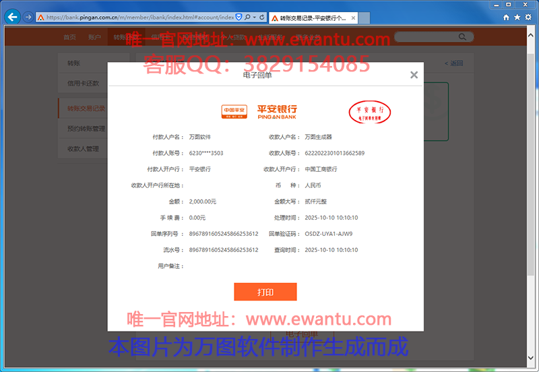This screenshot has width=539, height=372.
Task: Click verification code OSDZ-UYA1-AJW9
Action: click(328, 234)
